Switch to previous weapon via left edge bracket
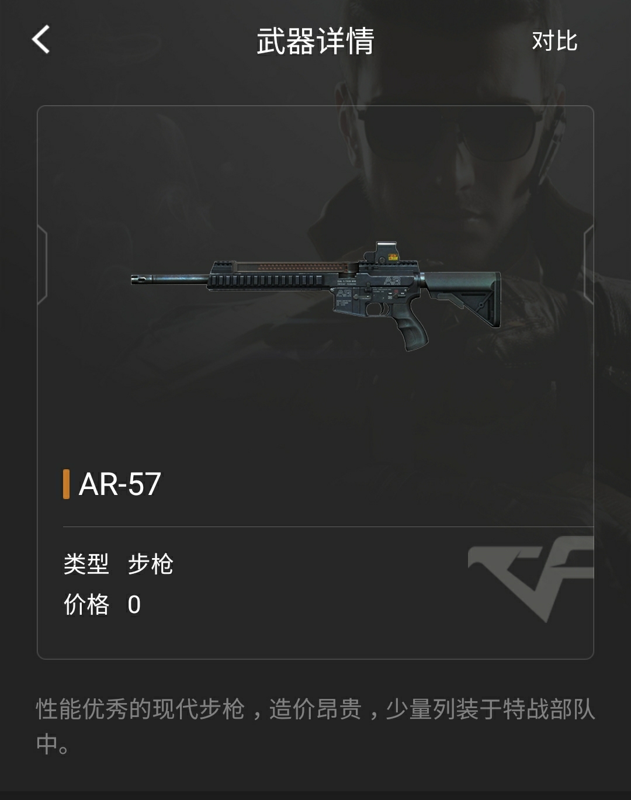The height and width of the screenshot is (800, 631). 42,265
